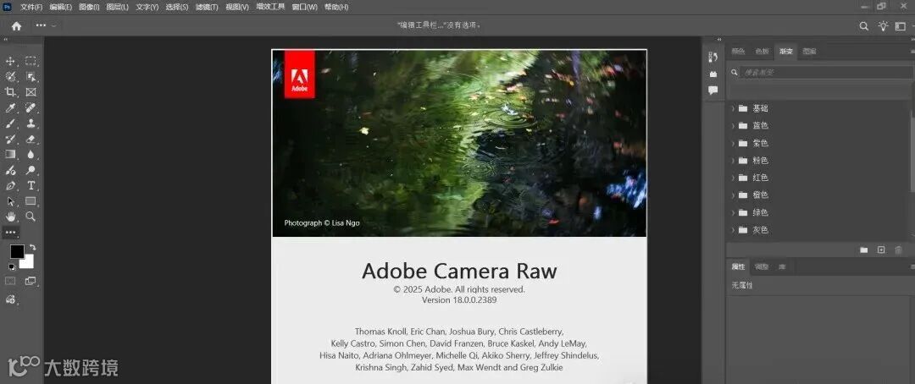Viewport: 915px width, 384px height.
Task: Switch to the 调整 panel tab
Action: tap(762, 267)
